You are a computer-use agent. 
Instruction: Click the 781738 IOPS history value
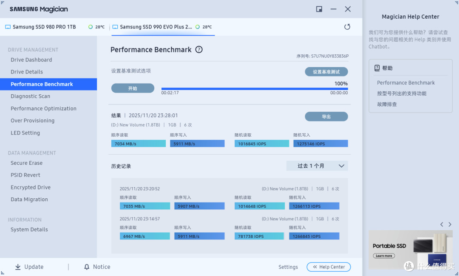(259, 236)
